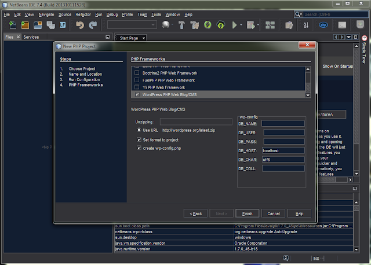Select the Use URL radio button
The width and height of the screenshot is (371, 265).
(139, 130)
